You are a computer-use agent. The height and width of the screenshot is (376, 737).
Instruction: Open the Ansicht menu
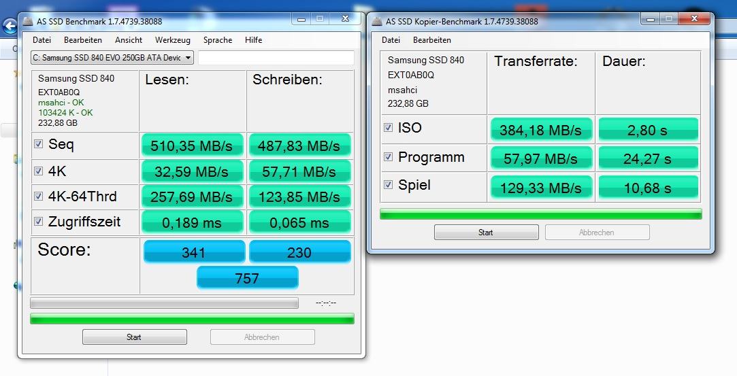129,40
